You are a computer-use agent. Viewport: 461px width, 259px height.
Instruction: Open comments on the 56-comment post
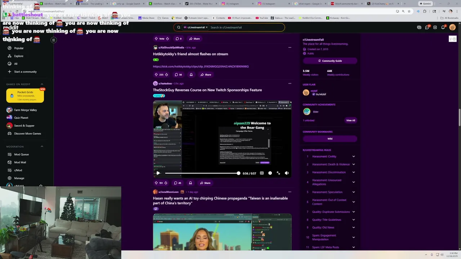pyautogui.click(x=178, y=74)
